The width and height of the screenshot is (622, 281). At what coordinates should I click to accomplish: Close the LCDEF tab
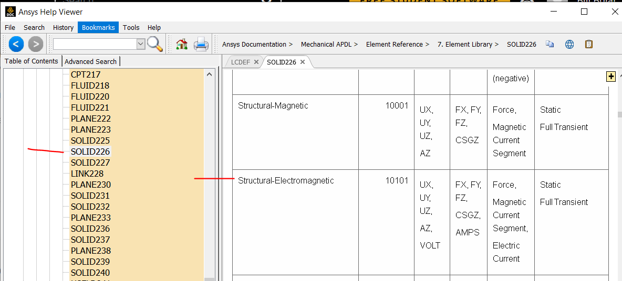pyautogui.click(x=256, y=62)
